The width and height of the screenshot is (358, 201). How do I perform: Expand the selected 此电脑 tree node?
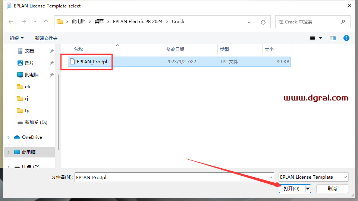[x=9, y=152]
